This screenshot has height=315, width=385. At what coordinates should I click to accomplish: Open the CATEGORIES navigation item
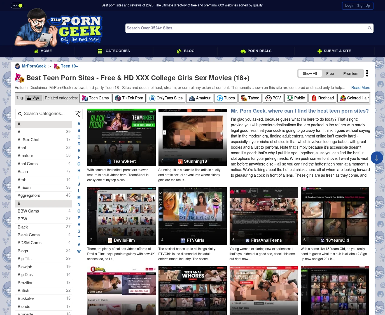(114, 51)
